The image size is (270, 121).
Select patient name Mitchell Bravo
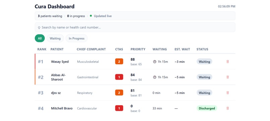pyautogui.click(x=62, y=108)
